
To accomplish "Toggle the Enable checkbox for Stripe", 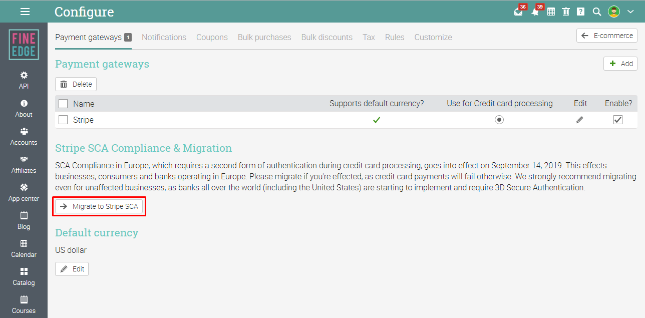I will click(618, 120).
